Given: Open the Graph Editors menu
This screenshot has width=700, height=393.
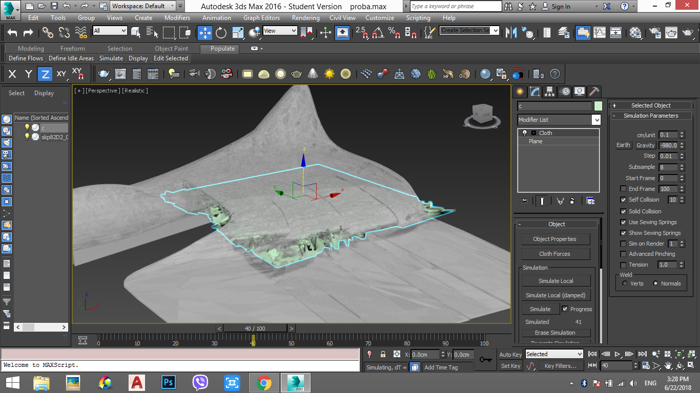Looking at the screenshot, I should click(x=261, y=17).
